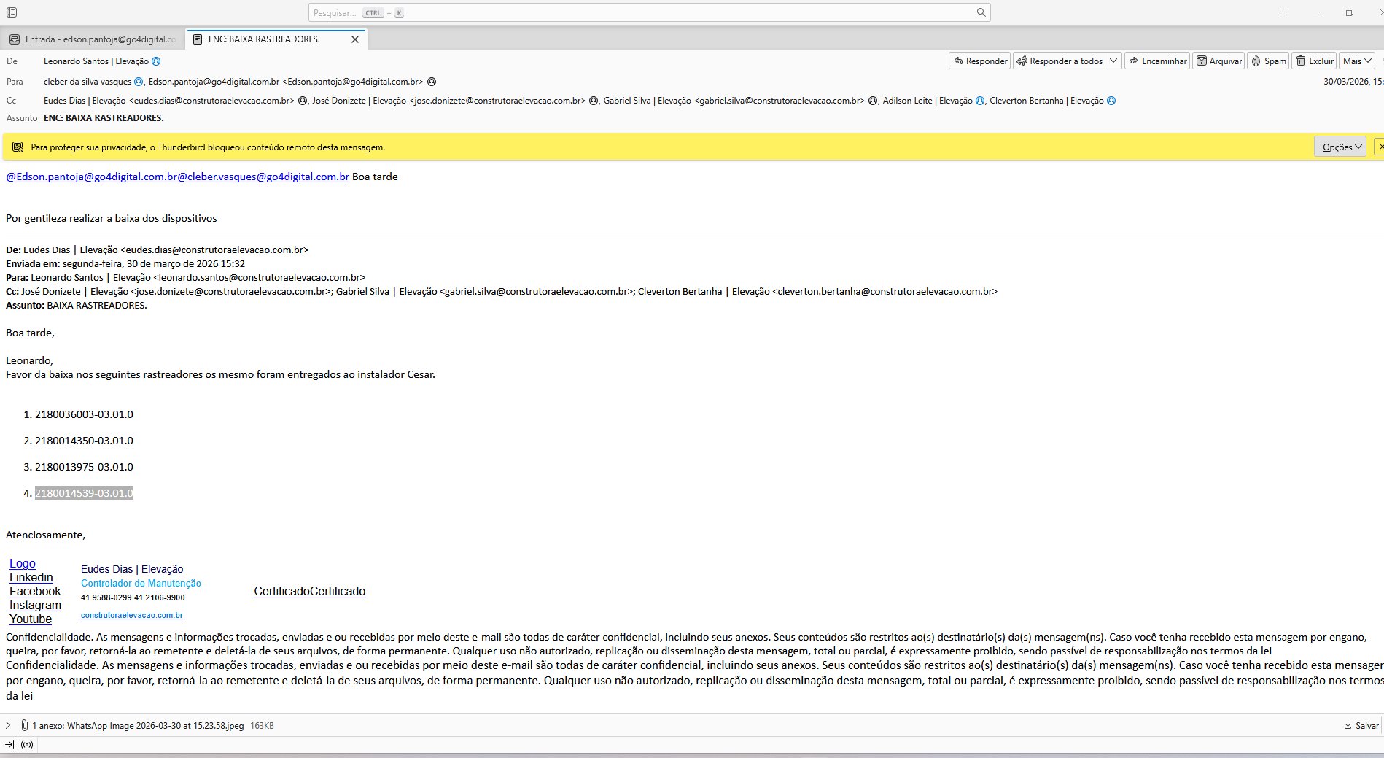Open the Mais dropdown menu

(x=1358, y=61)
